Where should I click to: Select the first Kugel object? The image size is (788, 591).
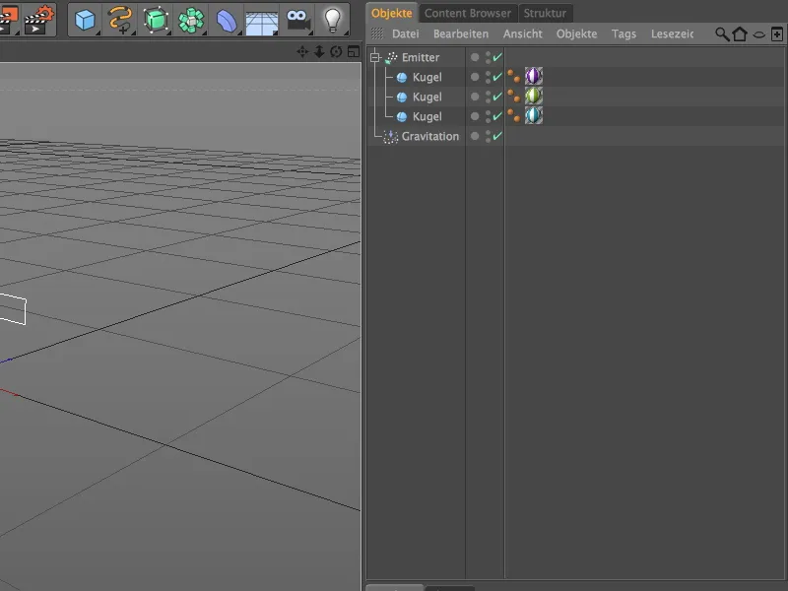(427, 78)
